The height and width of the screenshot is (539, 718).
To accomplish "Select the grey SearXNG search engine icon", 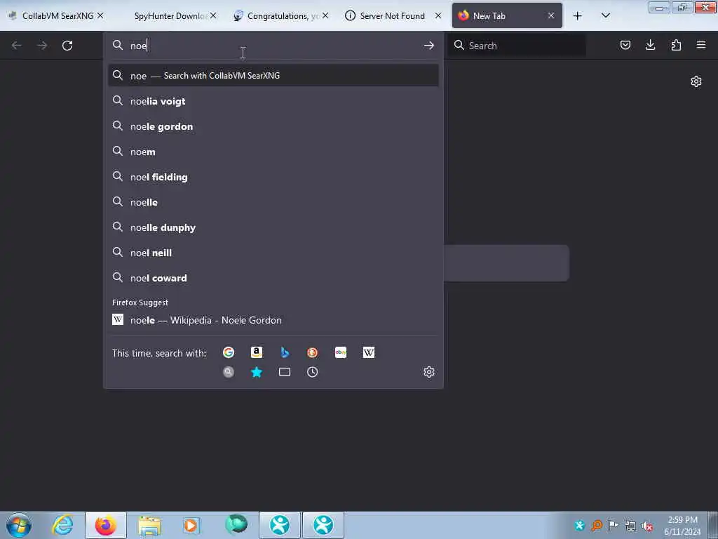I will click(229, 372).
